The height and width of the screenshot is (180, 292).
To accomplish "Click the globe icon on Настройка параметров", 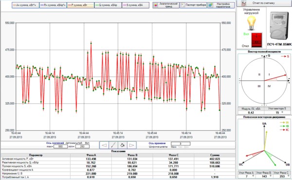I will (210, 5).
